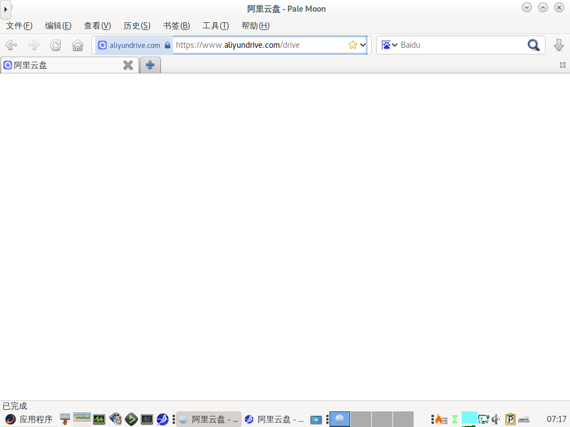
Task: Open the 历史(S) menu
Action: 137,26
